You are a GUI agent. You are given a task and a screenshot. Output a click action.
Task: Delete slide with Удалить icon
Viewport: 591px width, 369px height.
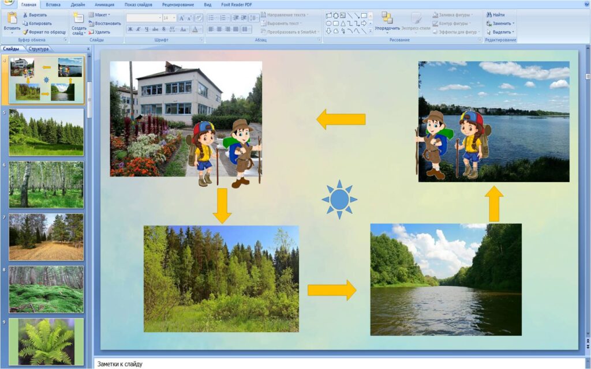click(91, 32)
